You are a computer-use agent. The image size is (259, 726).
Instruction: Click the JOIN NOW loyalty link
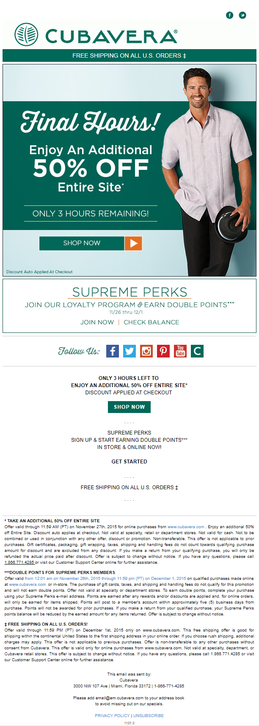[x=97, y=322]
